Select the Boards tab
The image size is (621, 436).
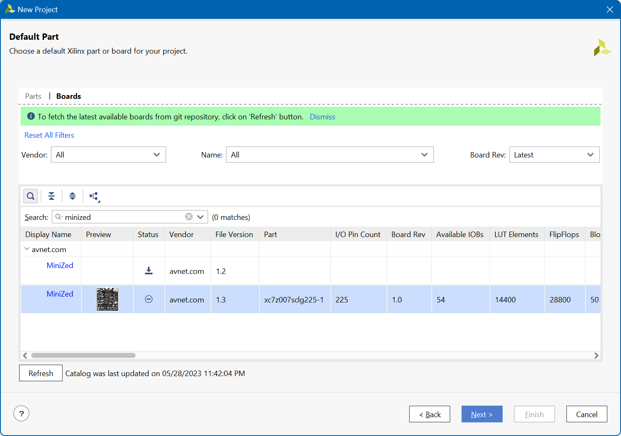pos(69,96)
